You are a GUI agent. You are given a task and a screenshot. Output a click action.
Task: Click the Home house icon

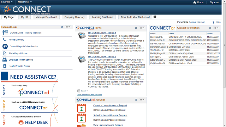(195, 2)
